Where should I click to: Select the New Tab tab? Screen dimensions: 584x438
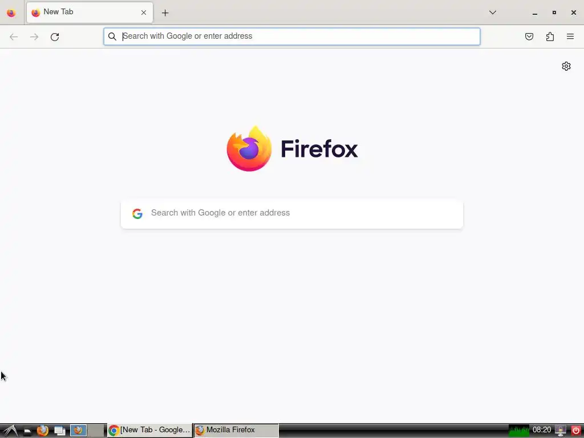tap(90, 13)
